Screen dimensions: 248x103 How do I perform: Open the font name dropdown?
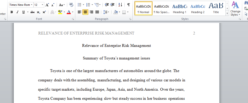pos(32,5)
